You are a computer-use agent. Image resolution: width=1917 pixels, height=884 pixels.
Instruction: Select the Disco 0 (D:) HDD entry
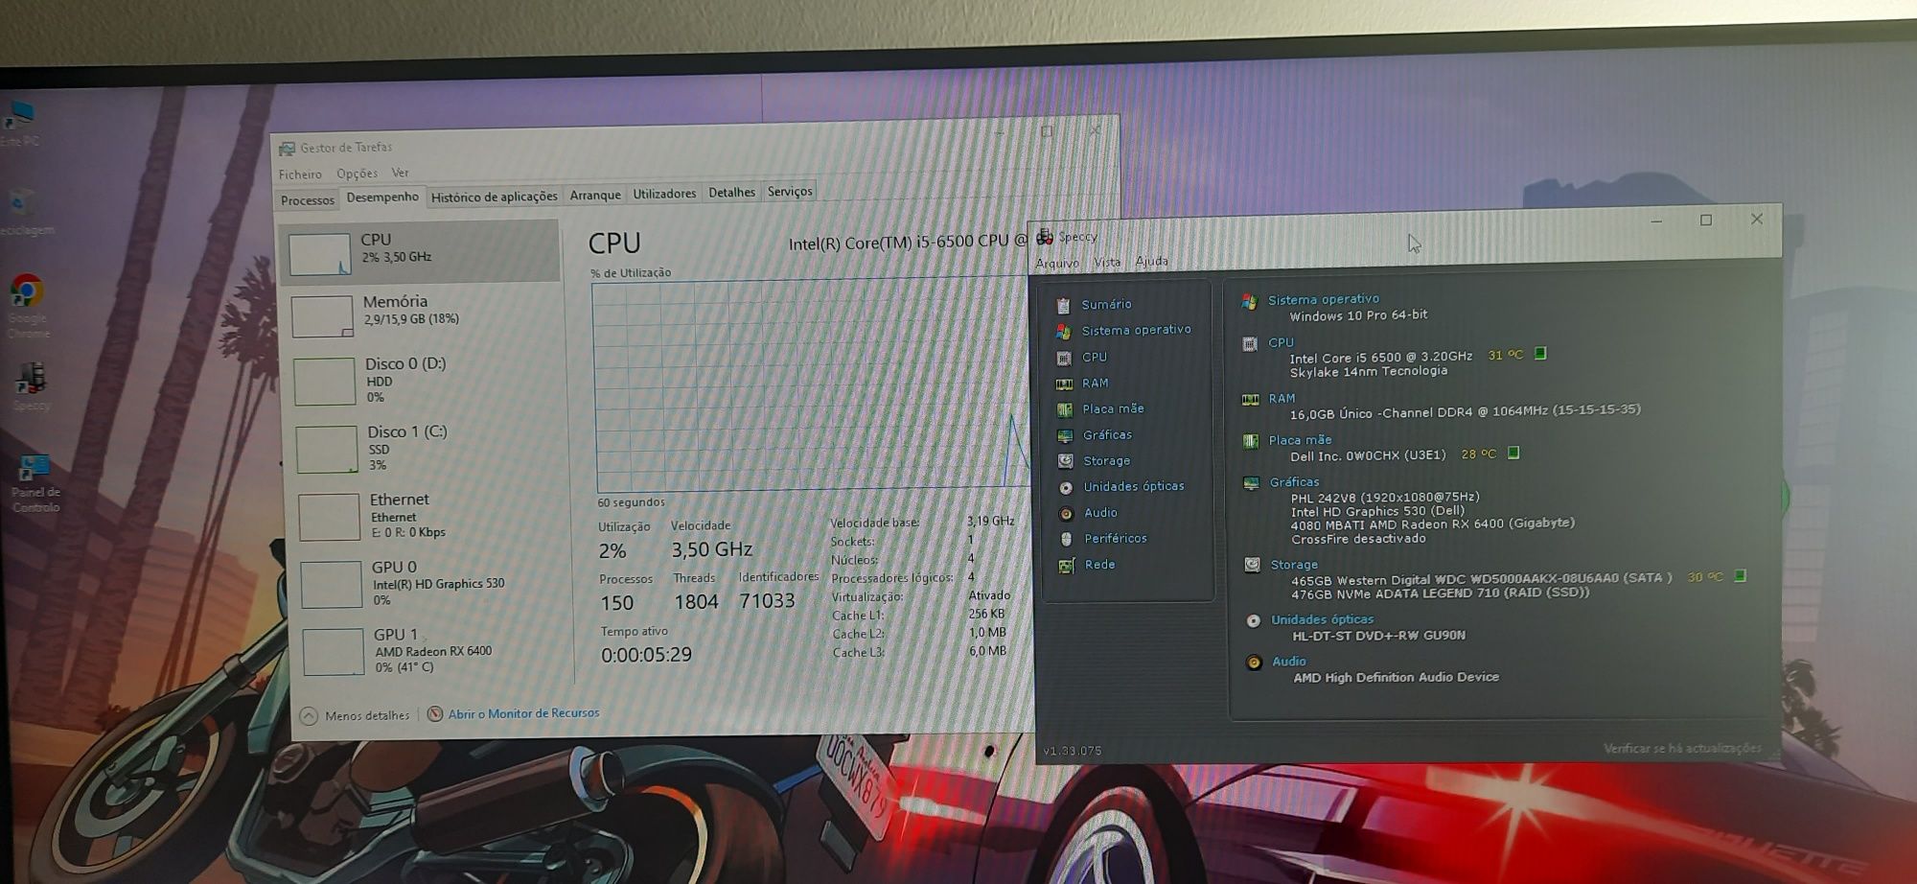pos(424,380)
